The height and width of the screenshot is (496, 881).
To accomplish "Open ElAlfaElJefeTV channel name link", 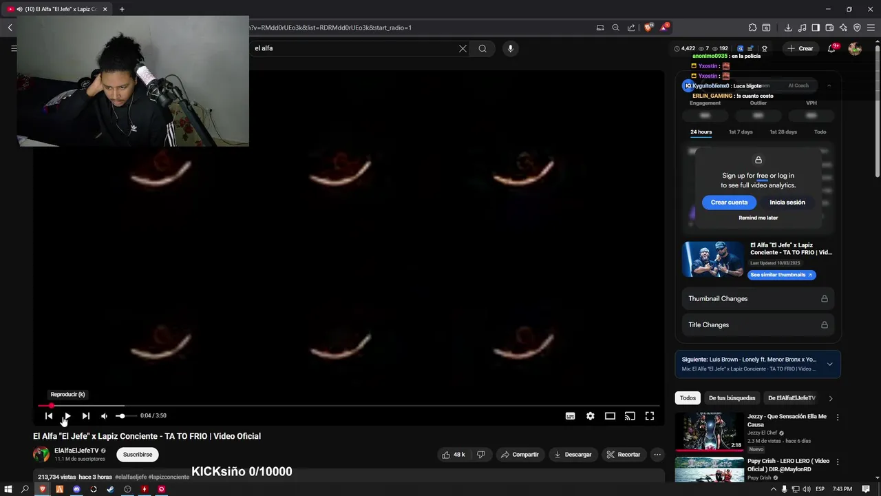I will click(76, 451).
